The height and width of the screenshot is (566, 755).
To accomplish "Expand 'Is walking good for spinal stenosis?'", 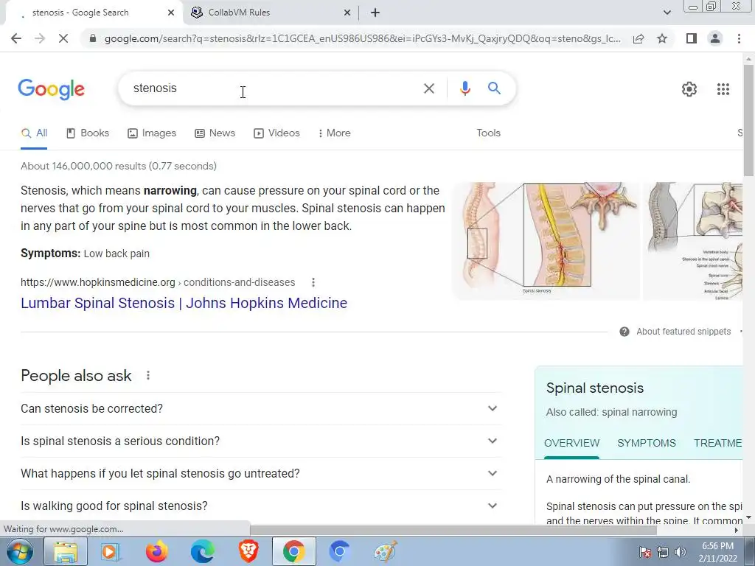I will pos(261,506).
